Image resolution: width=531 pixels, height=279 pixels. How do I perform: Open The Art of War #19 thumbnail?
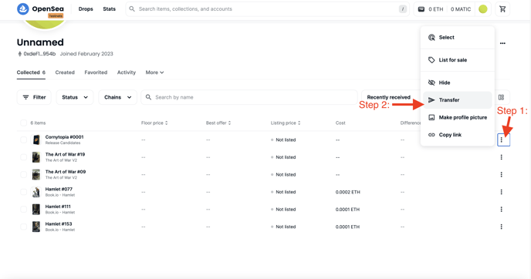pos(36,157)
